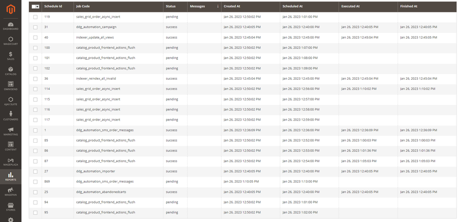Screen dimensions: 464x222
Task: Check the row with schedule id 100
Action: 35,48
